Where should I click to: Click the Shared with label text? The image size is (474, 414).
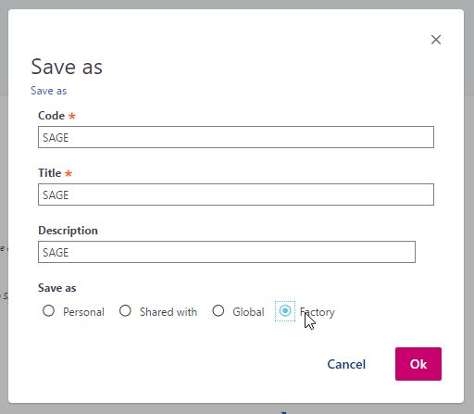(x=168, y=312)
